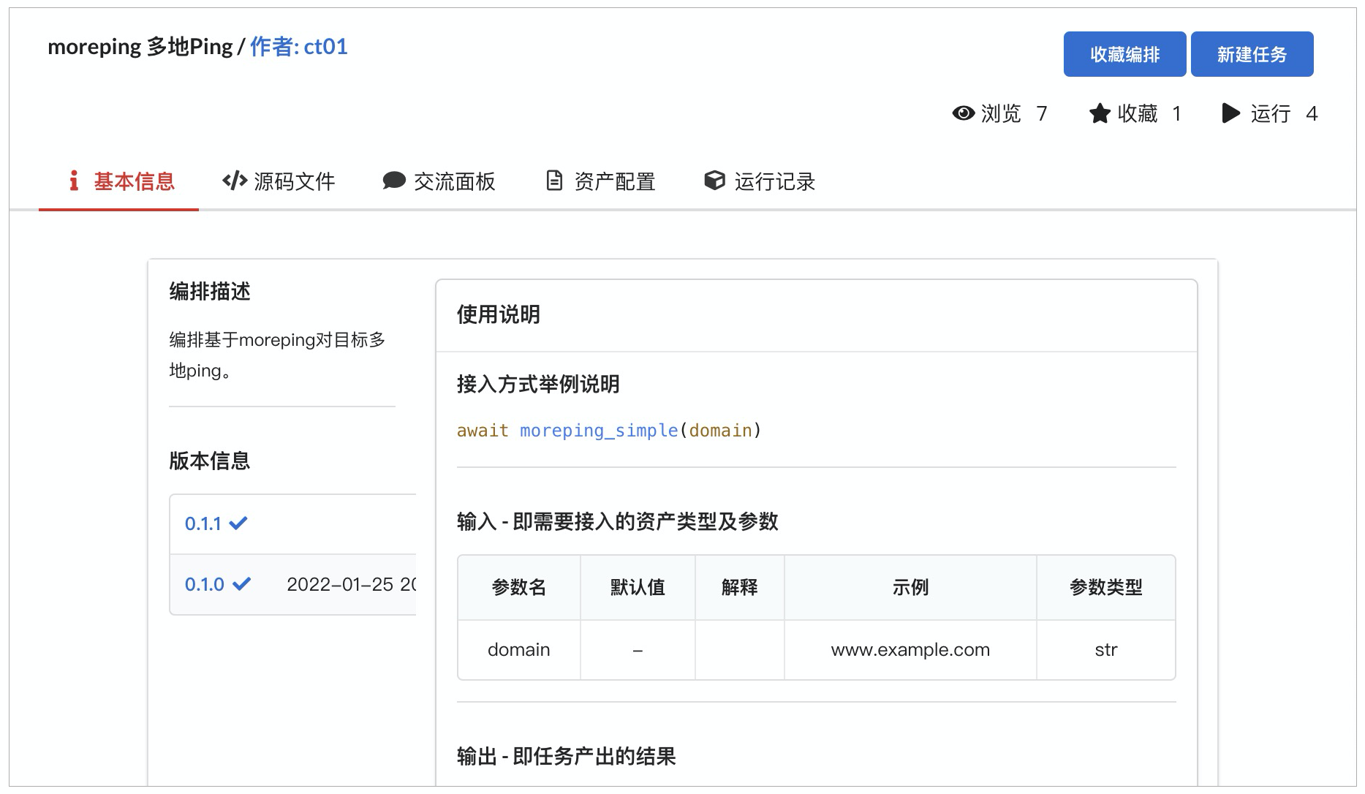Click the play icon next to 运行 count
Image resolution: width=1365 pixels, height=794 pixels.
click(1230, 113)
